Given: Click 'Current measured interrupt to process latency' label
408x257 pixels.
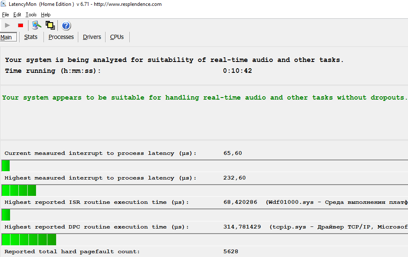Looking at the screenshot, I should (x=100, y=153).
